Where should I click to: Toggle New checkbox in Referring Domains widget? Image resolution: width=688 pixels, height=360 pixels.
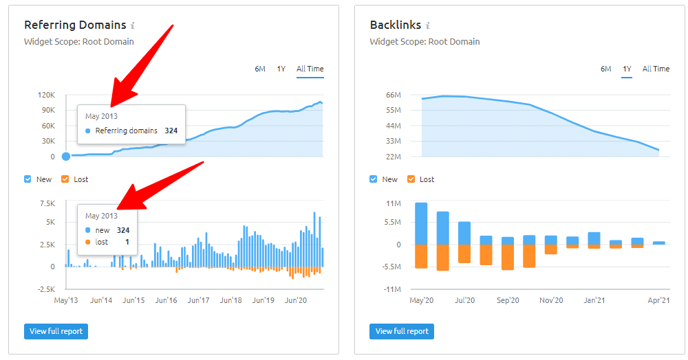coord(28,179)
